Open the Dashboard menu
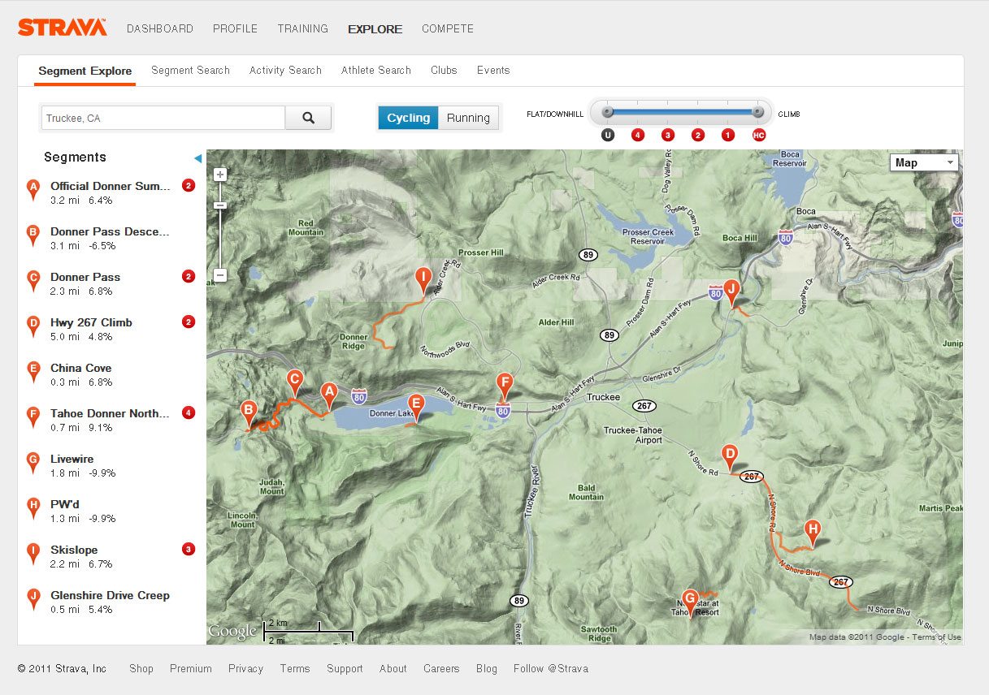The height and width of the screenshot is (695, 989). coord(160,28)
